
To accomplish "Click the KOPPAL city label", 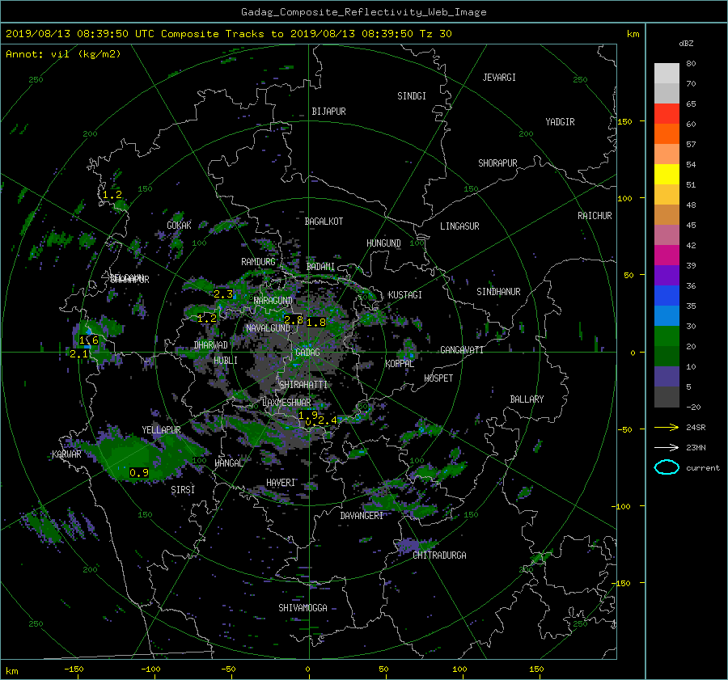I will (400, 364).
